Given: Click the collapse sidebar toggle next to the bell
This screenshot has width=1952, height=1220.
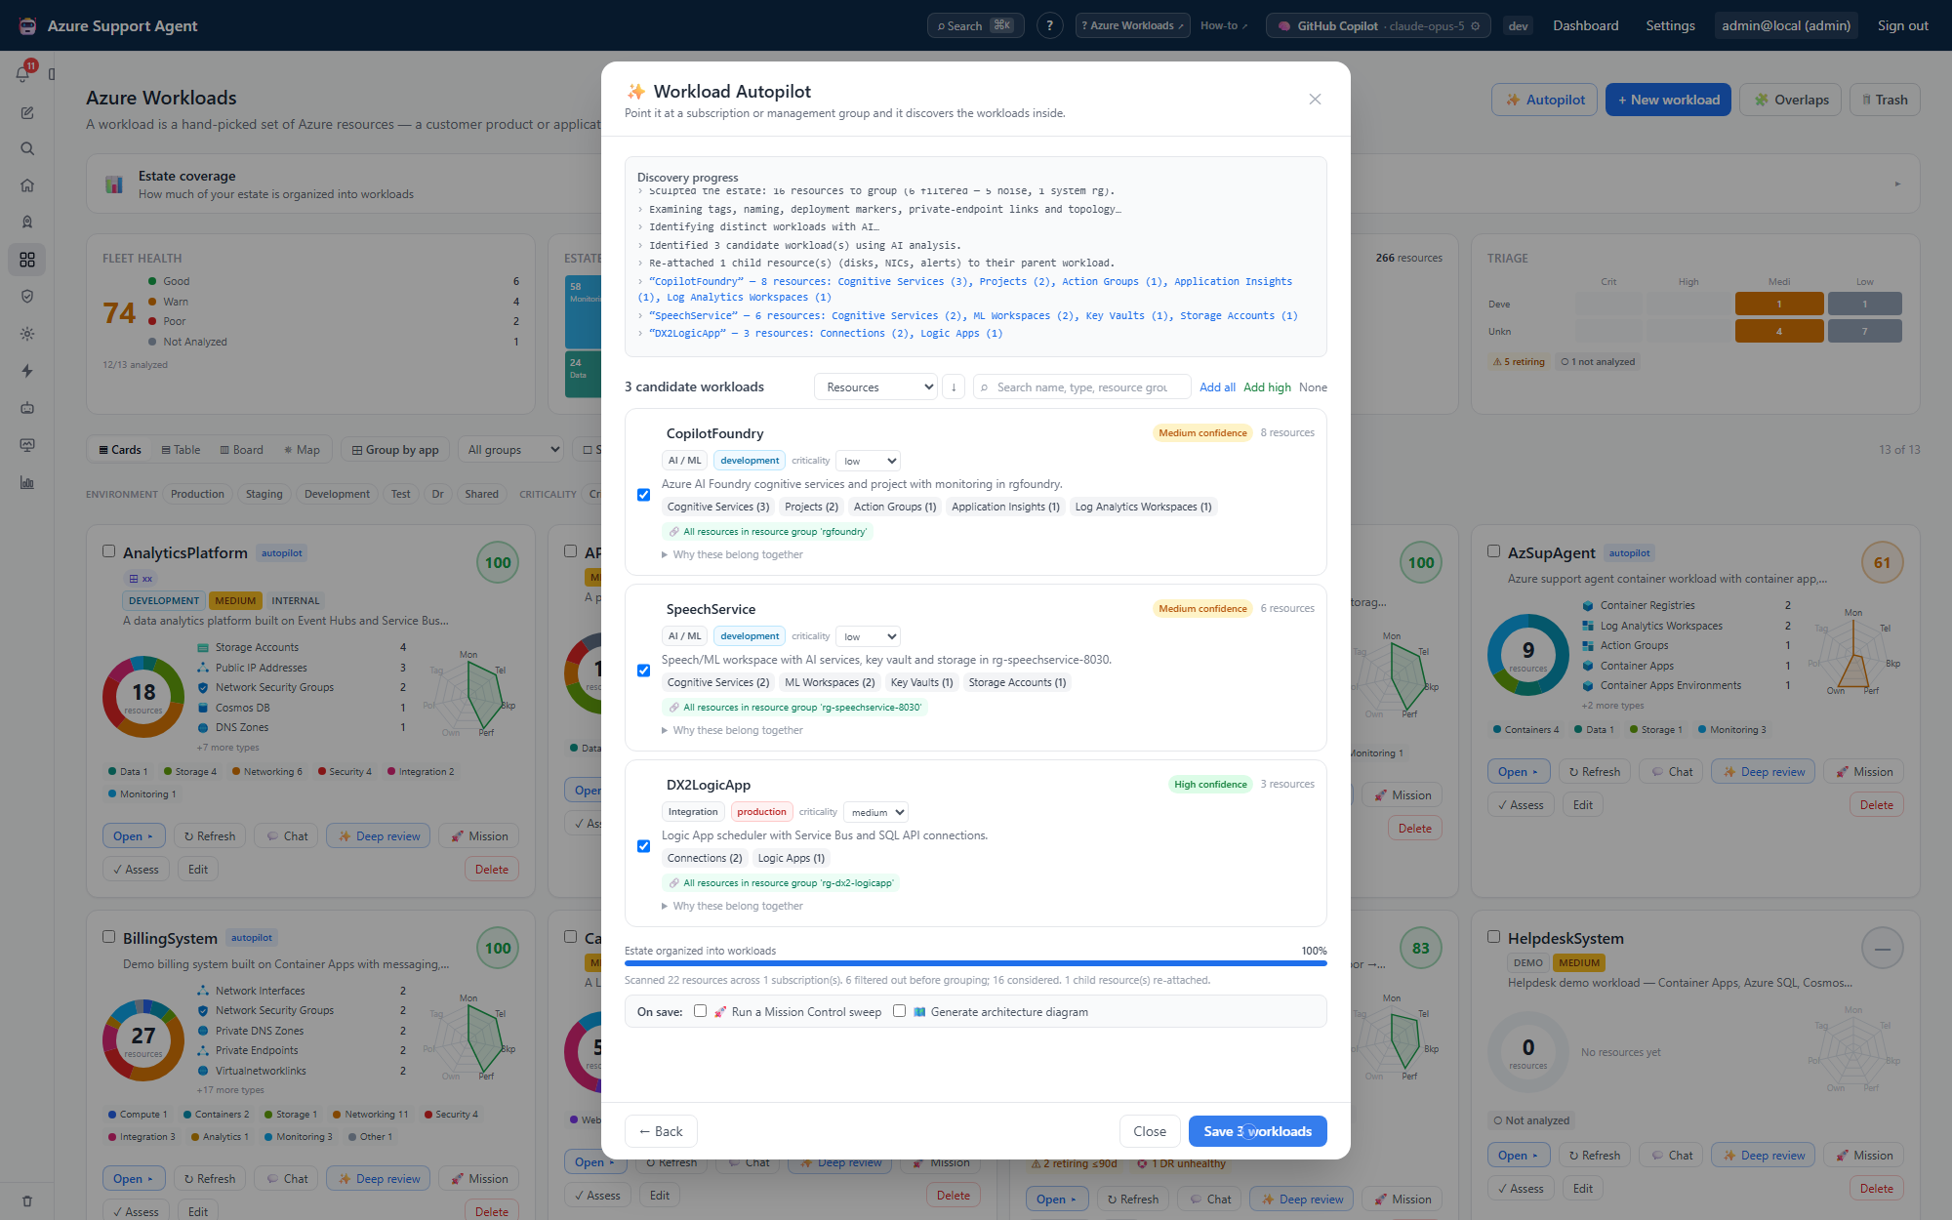Looking at the screenshot, I should [x=52, y=74].
